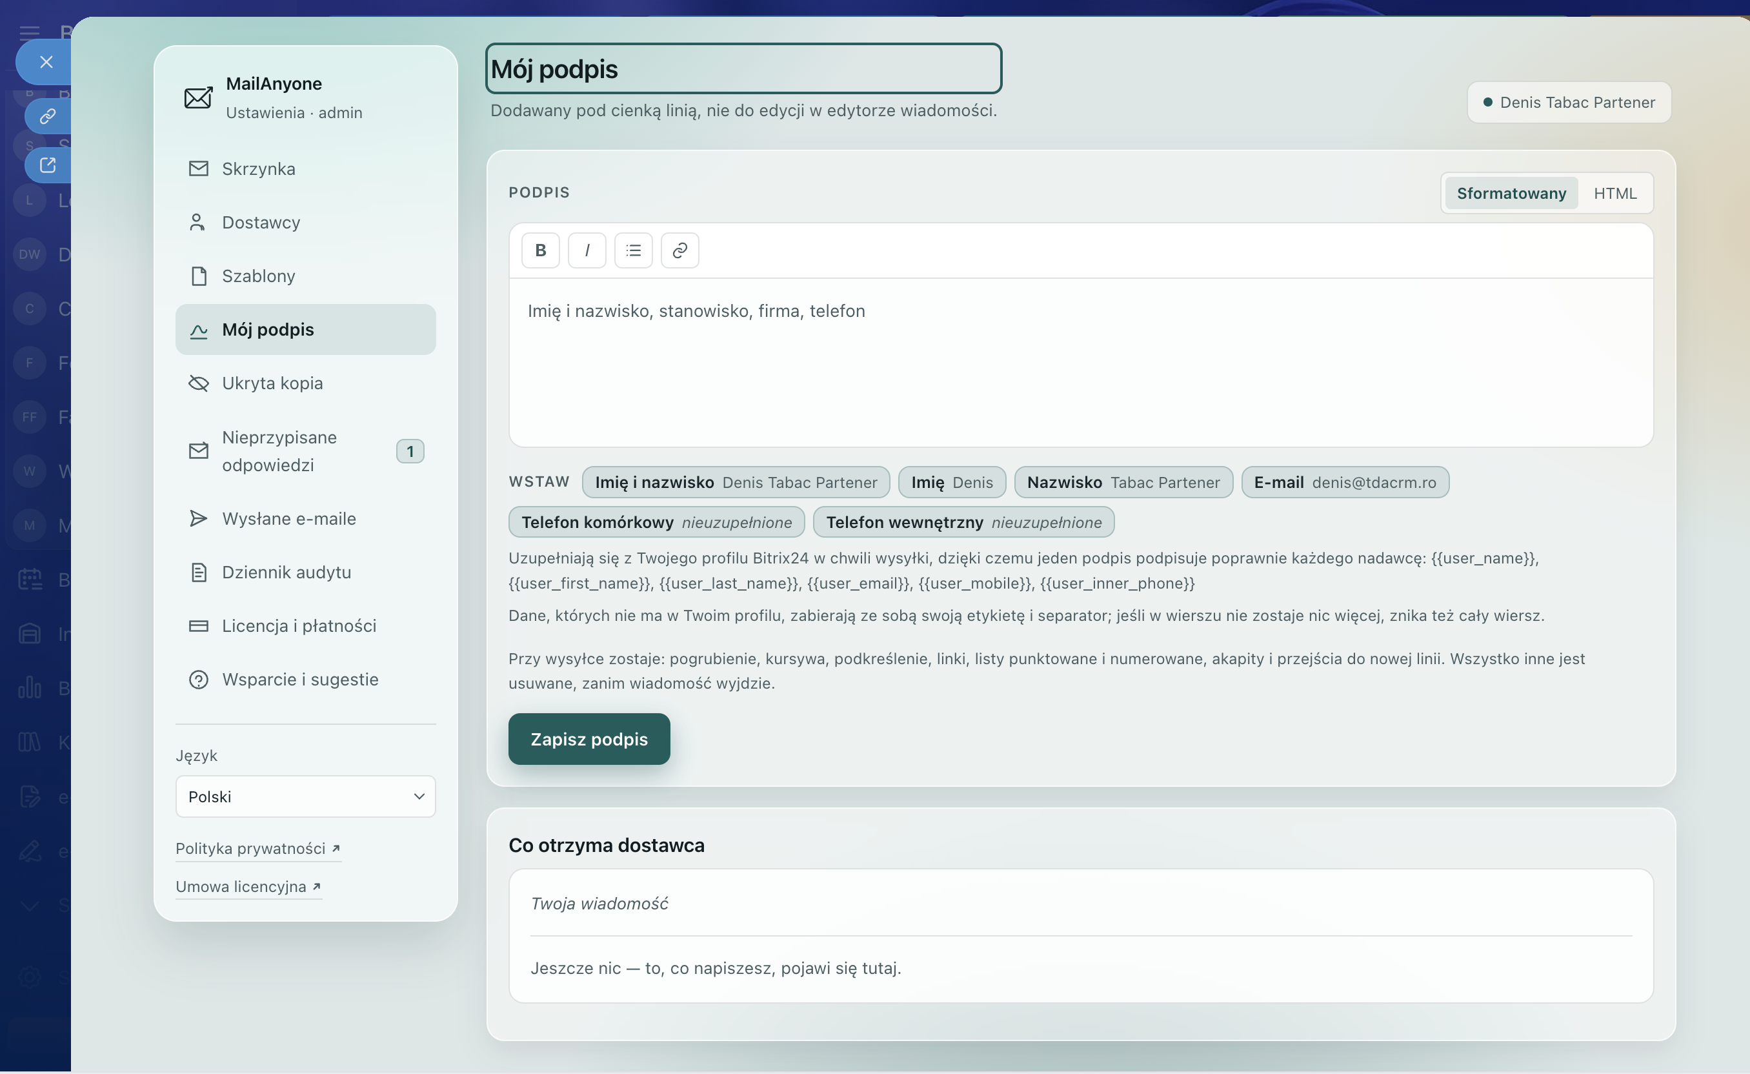Insert a bulleted list in signature
The image size is (1750, 1074).
(634, 250)
